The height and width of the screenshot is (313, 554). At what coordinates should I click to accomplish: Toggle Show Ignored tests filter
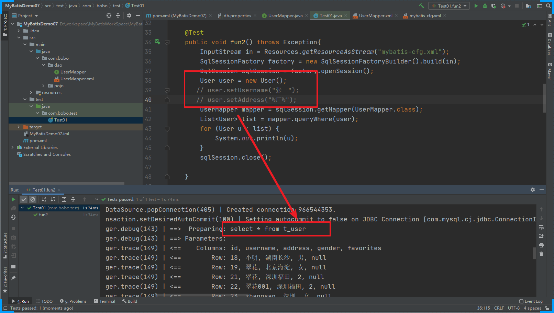pyautogui.click(x=33, y=199)
